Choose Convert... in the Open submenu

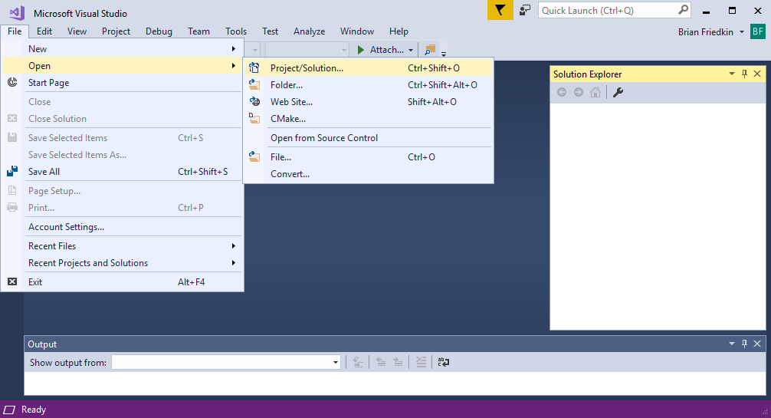point(369,174)
